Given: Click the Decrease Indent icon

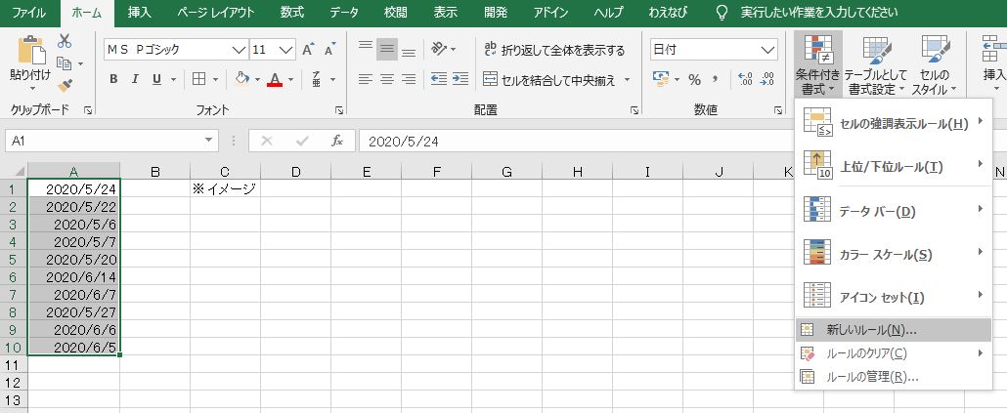Looking at the screenshot, I should tap(439, 79).
